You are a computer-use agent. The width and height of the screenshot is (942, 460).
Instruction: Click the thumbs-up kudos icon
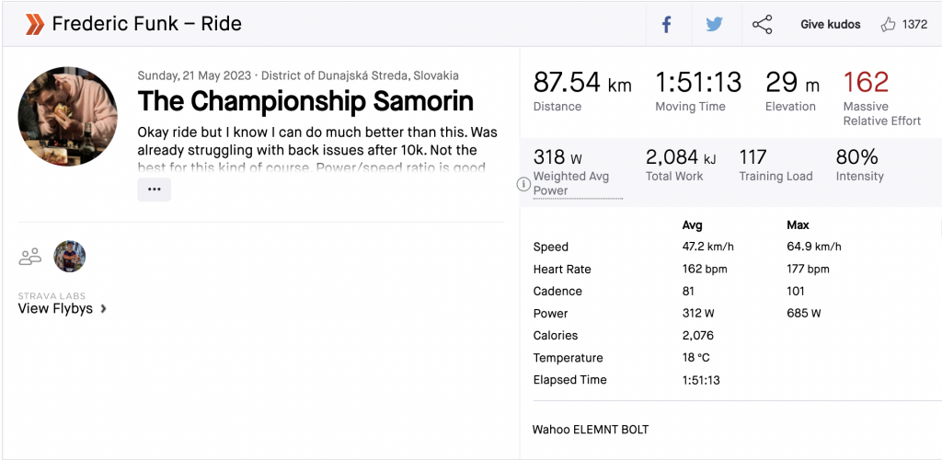pyautogui.click(x=888, y=25)
